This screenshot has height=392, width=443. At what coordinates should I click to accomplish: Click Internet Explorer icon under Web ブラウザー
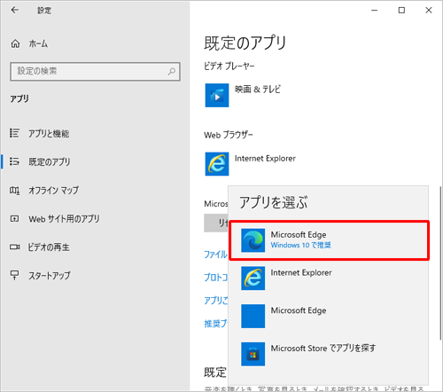pyautogui.click(x=217, y=164)
